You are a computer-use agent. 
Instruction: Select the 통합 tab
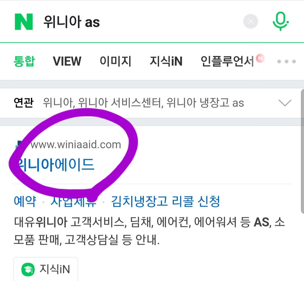pyautogui.click(x=24, y=61)
